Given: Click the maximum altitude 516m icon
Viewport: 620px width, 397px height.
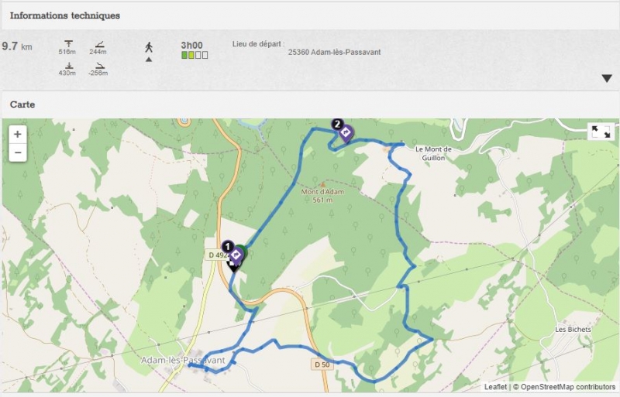Looking at the screenshot, I should [x=69, y=44].
